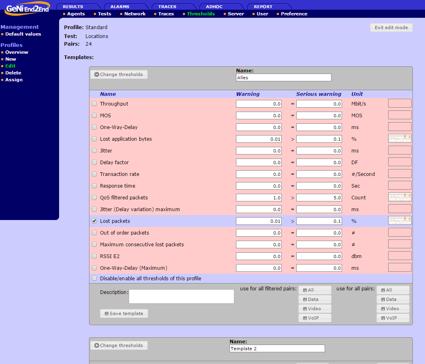Enable the Response time checkbox

(x=94, y=186)
